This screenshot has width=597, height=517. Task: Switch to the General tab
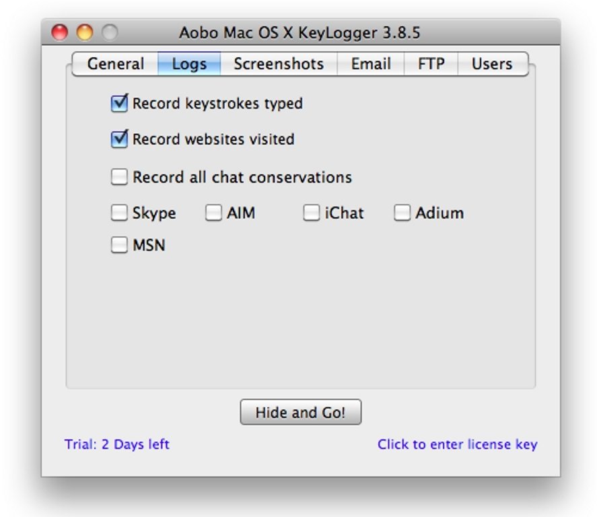[115, 64]
